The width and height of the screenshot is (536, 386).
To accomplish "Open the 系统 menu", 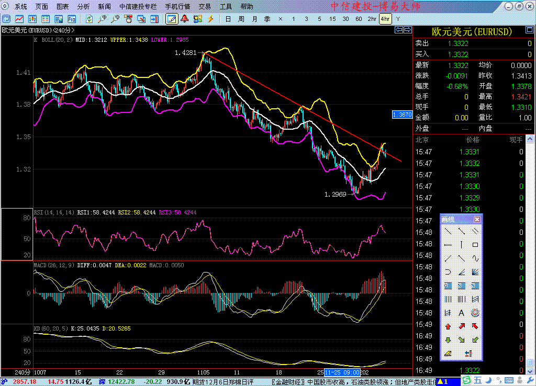I will click(x=21, y=7).
